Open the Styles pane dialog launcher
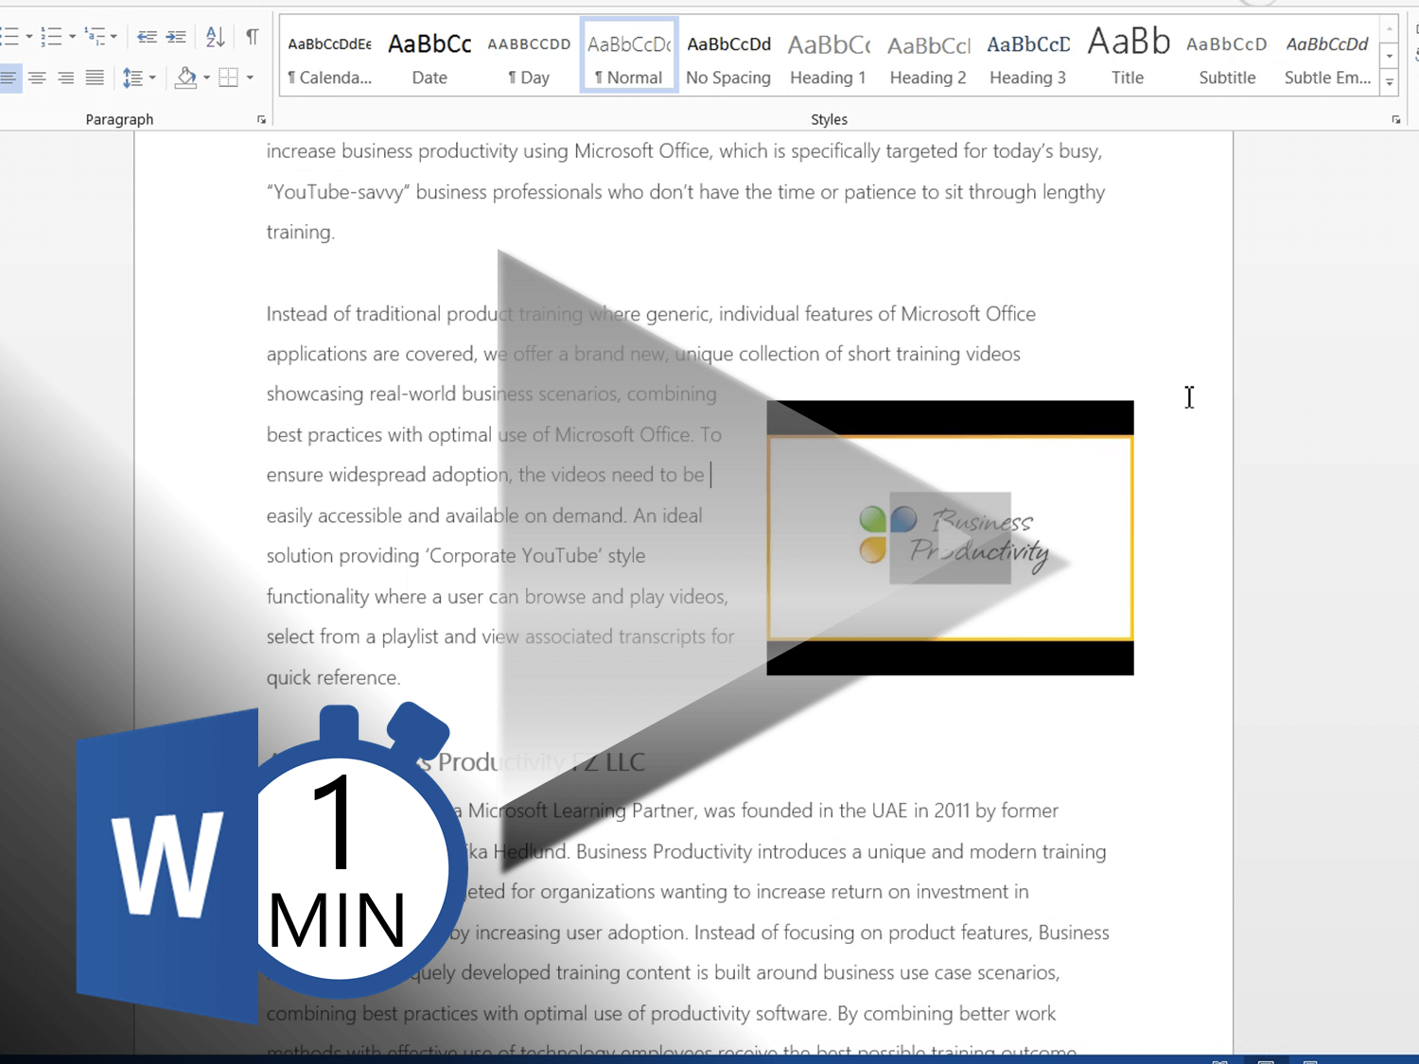1419x1064 pixels. (x=1395, y=120)
